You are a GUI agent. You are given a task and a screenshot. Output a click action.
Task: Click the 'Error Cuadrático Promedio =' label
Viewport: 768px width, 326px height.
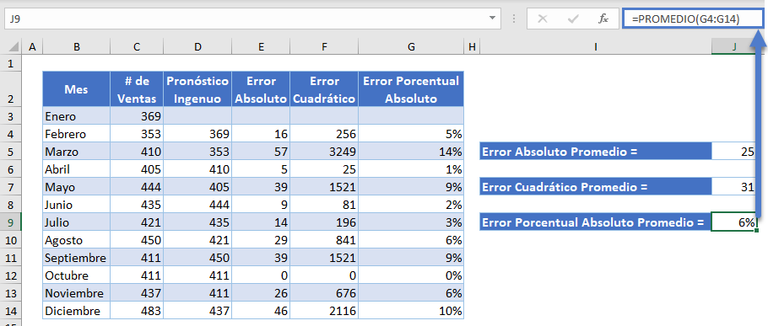pyautogui.click(x=596, y=187)
